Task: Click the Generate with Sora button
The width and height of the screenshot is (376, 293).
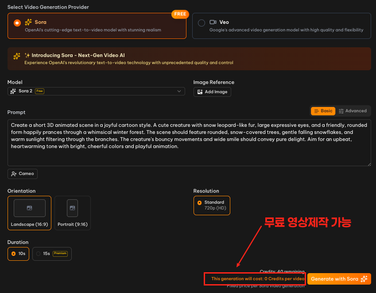Action: tap(339, 279)
